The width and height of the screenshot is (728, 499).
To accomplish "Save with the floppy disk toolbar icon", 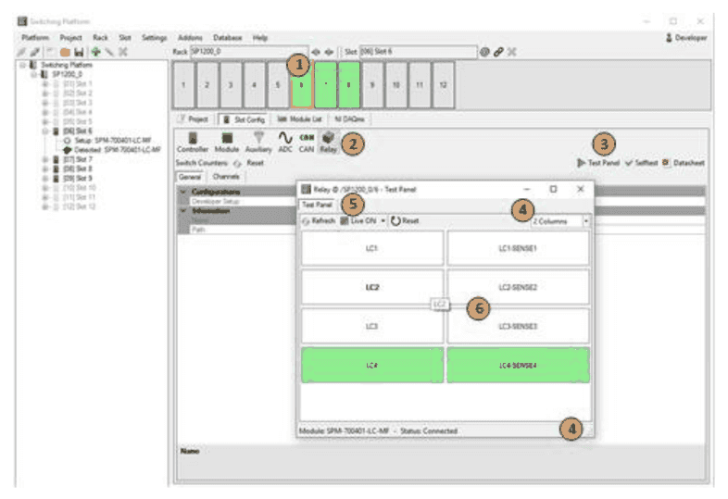I will click(x=79, y=52).
